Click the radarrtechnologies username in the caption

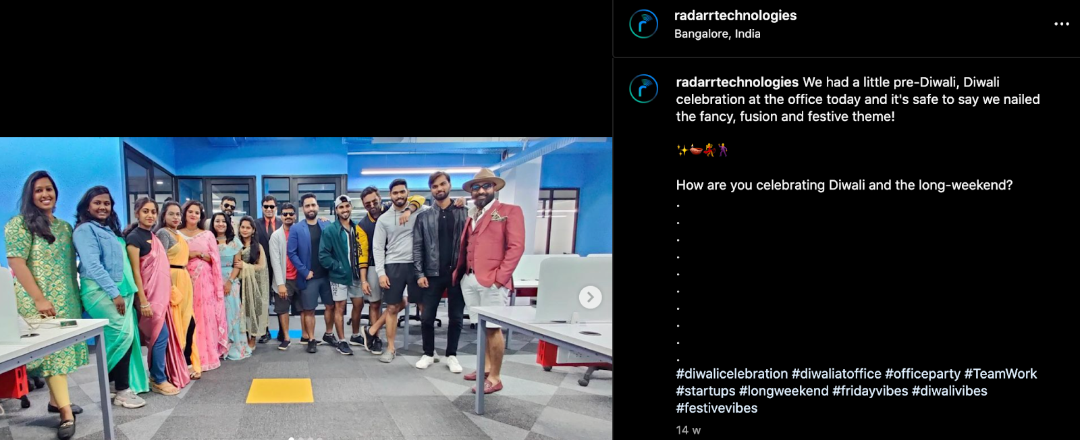point(737,82)
